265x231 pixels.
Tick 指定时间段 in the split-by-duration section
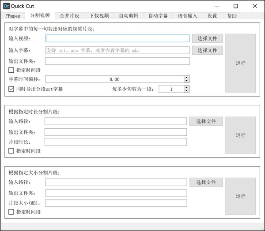coord(11,151)
